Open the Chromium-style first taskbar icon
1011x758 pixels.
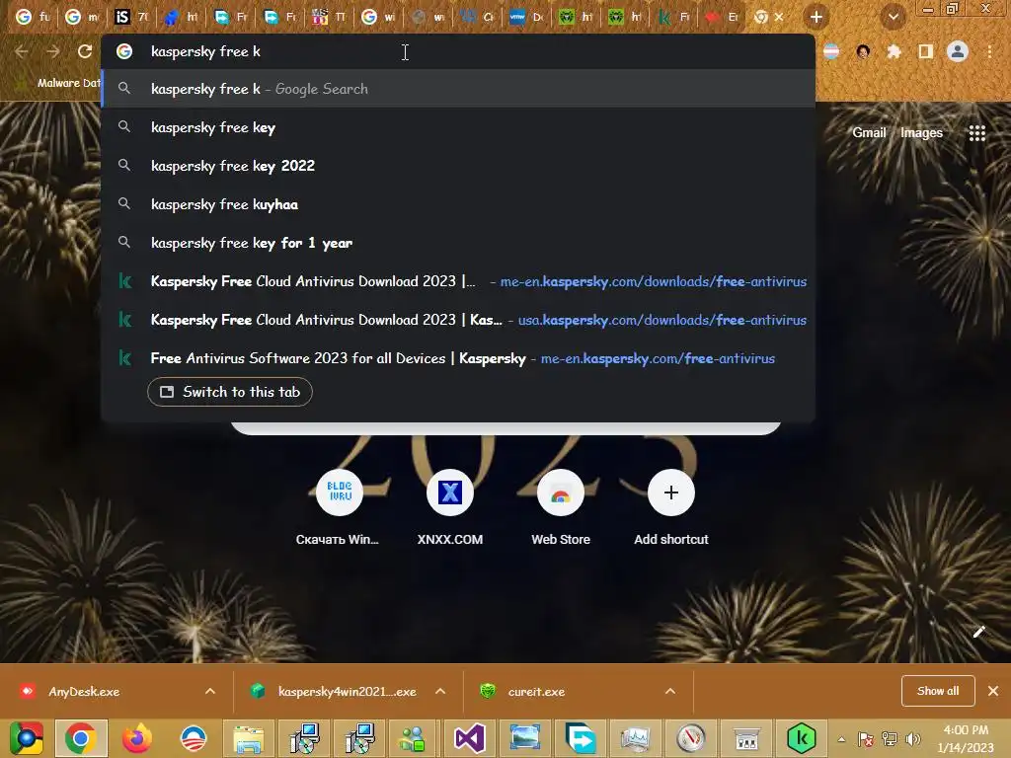point(26,738)
